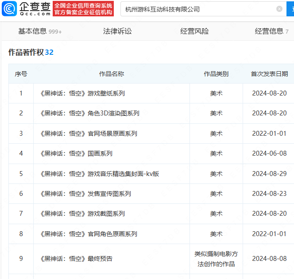
Task: Click the 2022-01-01 date in row 8
Action: coord(270,234)
